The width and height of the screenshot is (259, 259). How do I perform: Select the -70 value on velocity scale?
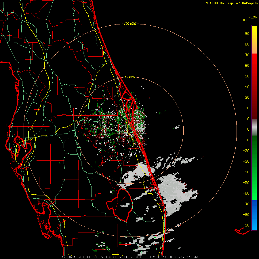[246, 204]
